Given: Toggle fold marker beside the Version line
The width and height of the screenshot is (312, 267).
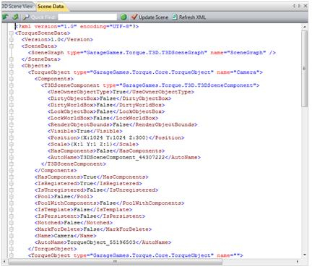Looking at the screenshot, I should coord(12,40).
